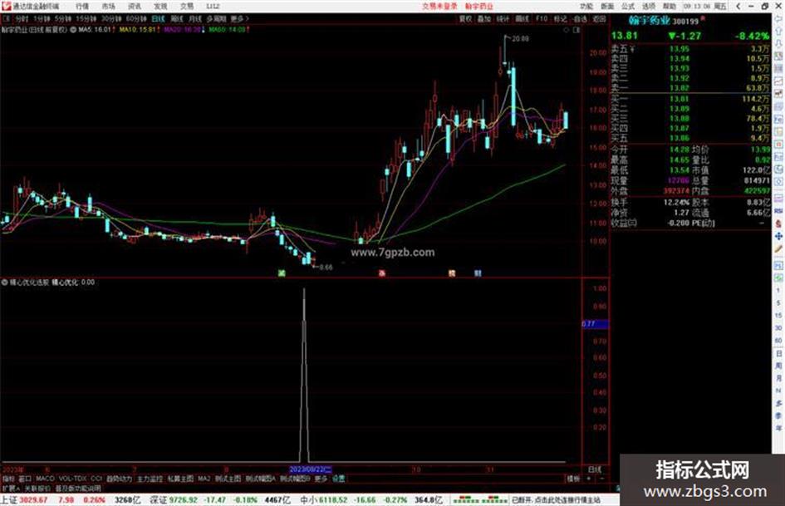785x506 pixels.
Task: Select the 周线 weekly period
Action: (177, 18)
